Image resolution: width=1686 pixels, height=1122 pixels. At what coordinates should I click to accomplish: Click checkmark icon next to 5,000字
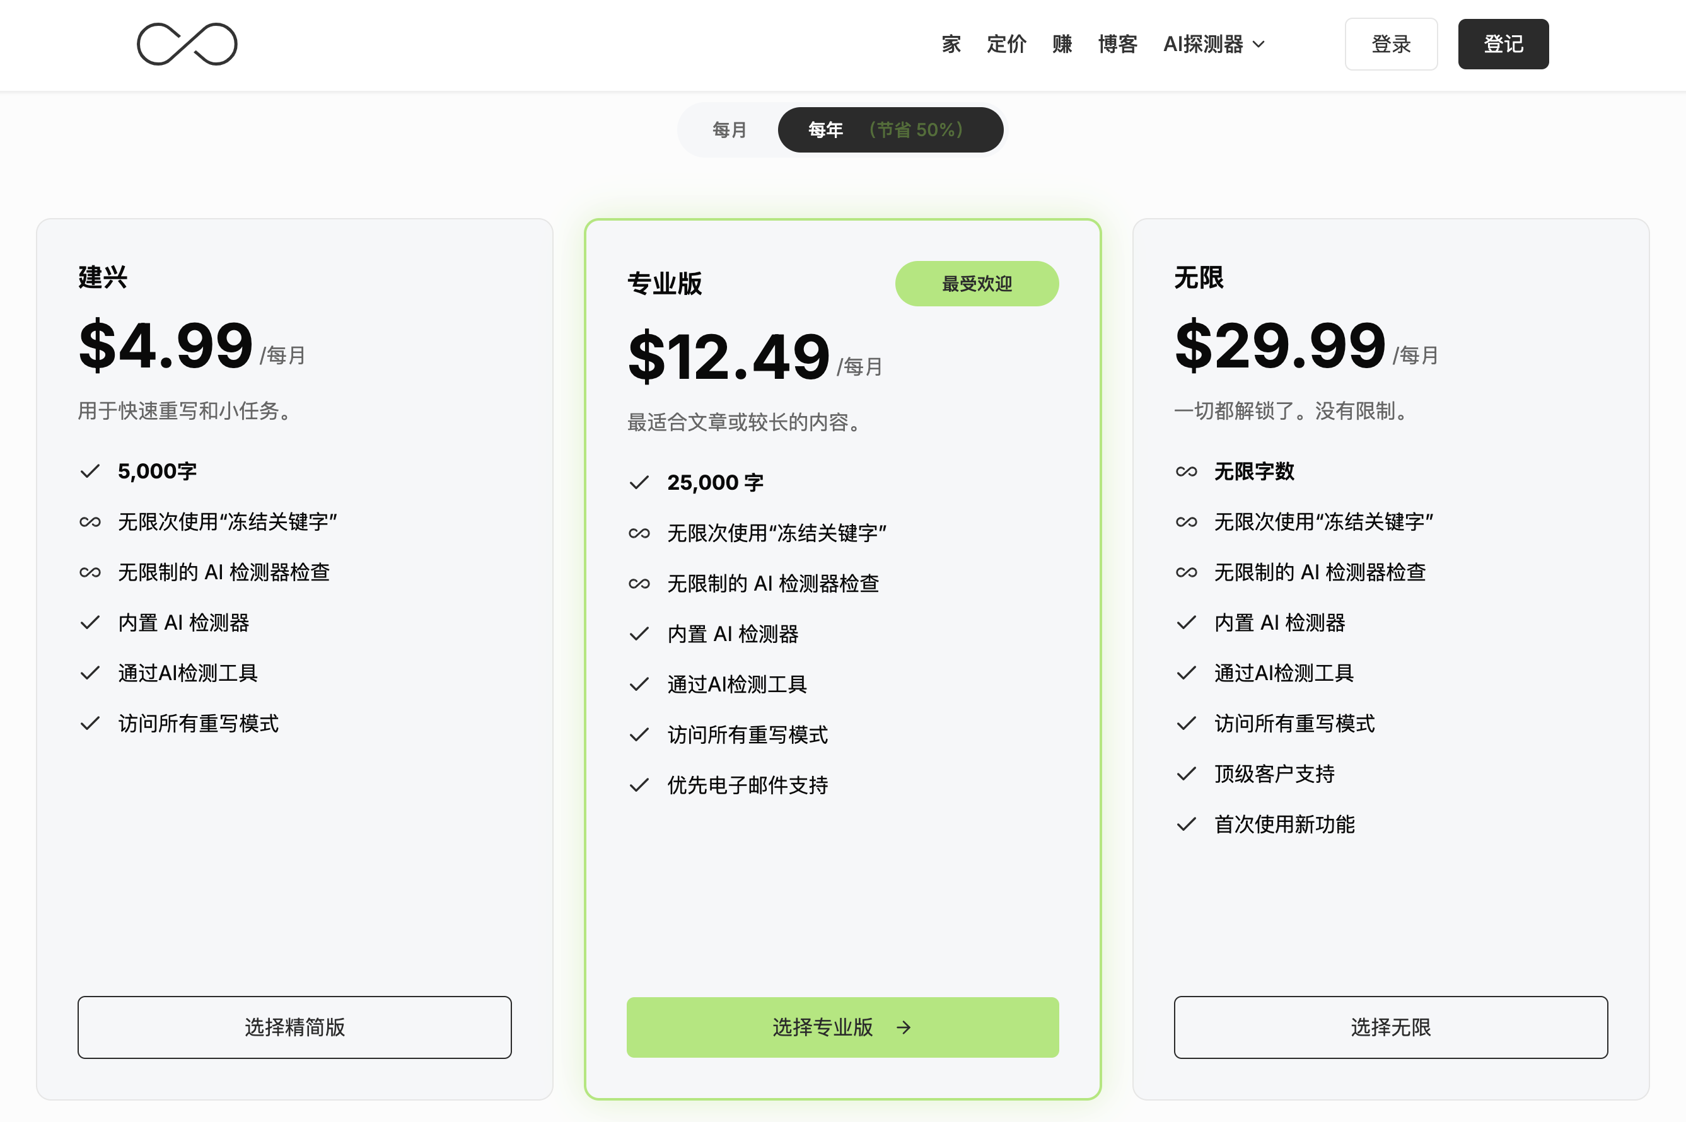(x=90, y=471)
